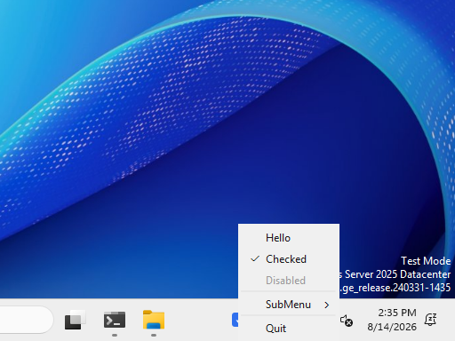Open the notifications bell icon

[x=430, y=320]
